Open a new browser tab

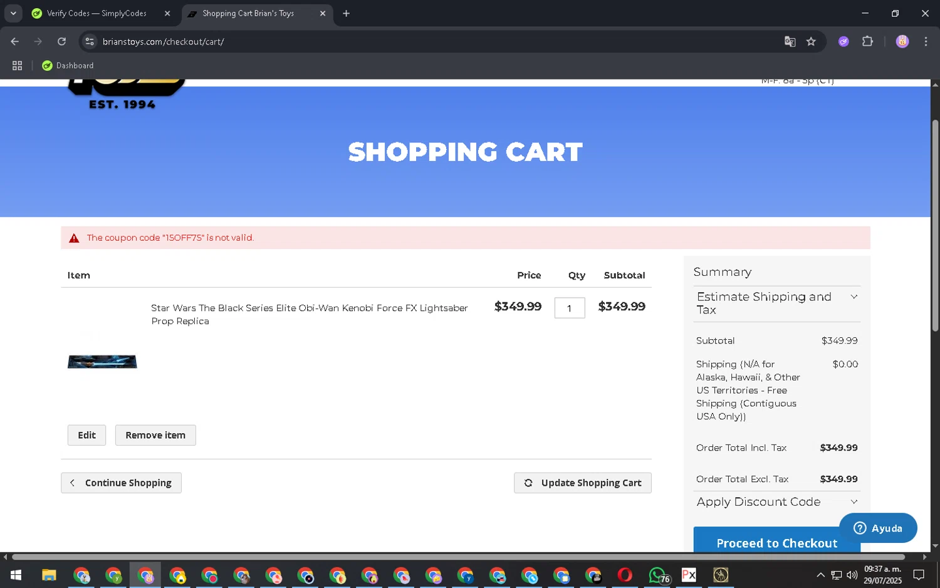[x=346, y=13]
